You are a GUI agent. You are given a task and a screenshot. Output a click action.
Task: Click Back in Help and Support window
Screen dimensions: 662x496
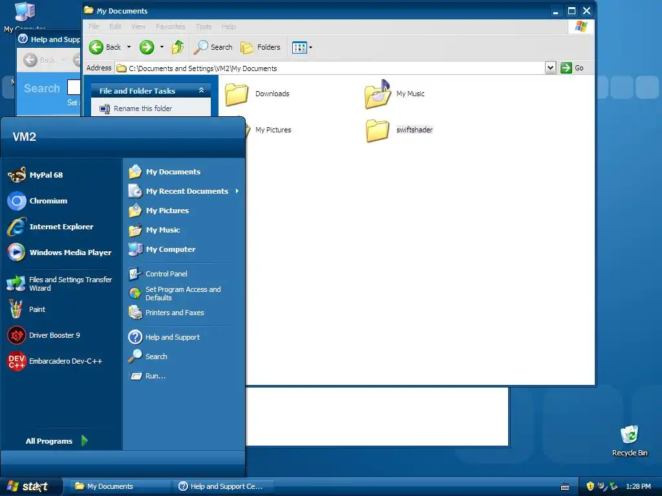[39, 60]
